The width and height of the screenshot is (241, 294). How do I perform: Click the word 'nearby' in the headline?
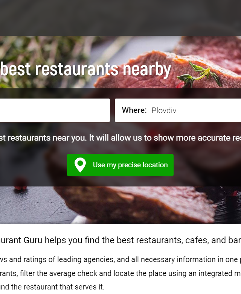click(147, 69)
